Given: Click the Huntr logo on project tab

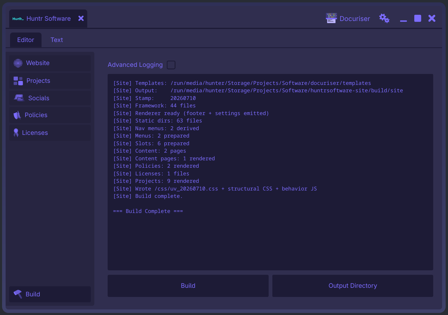Looking at the screenshot, I should (18, 19).
